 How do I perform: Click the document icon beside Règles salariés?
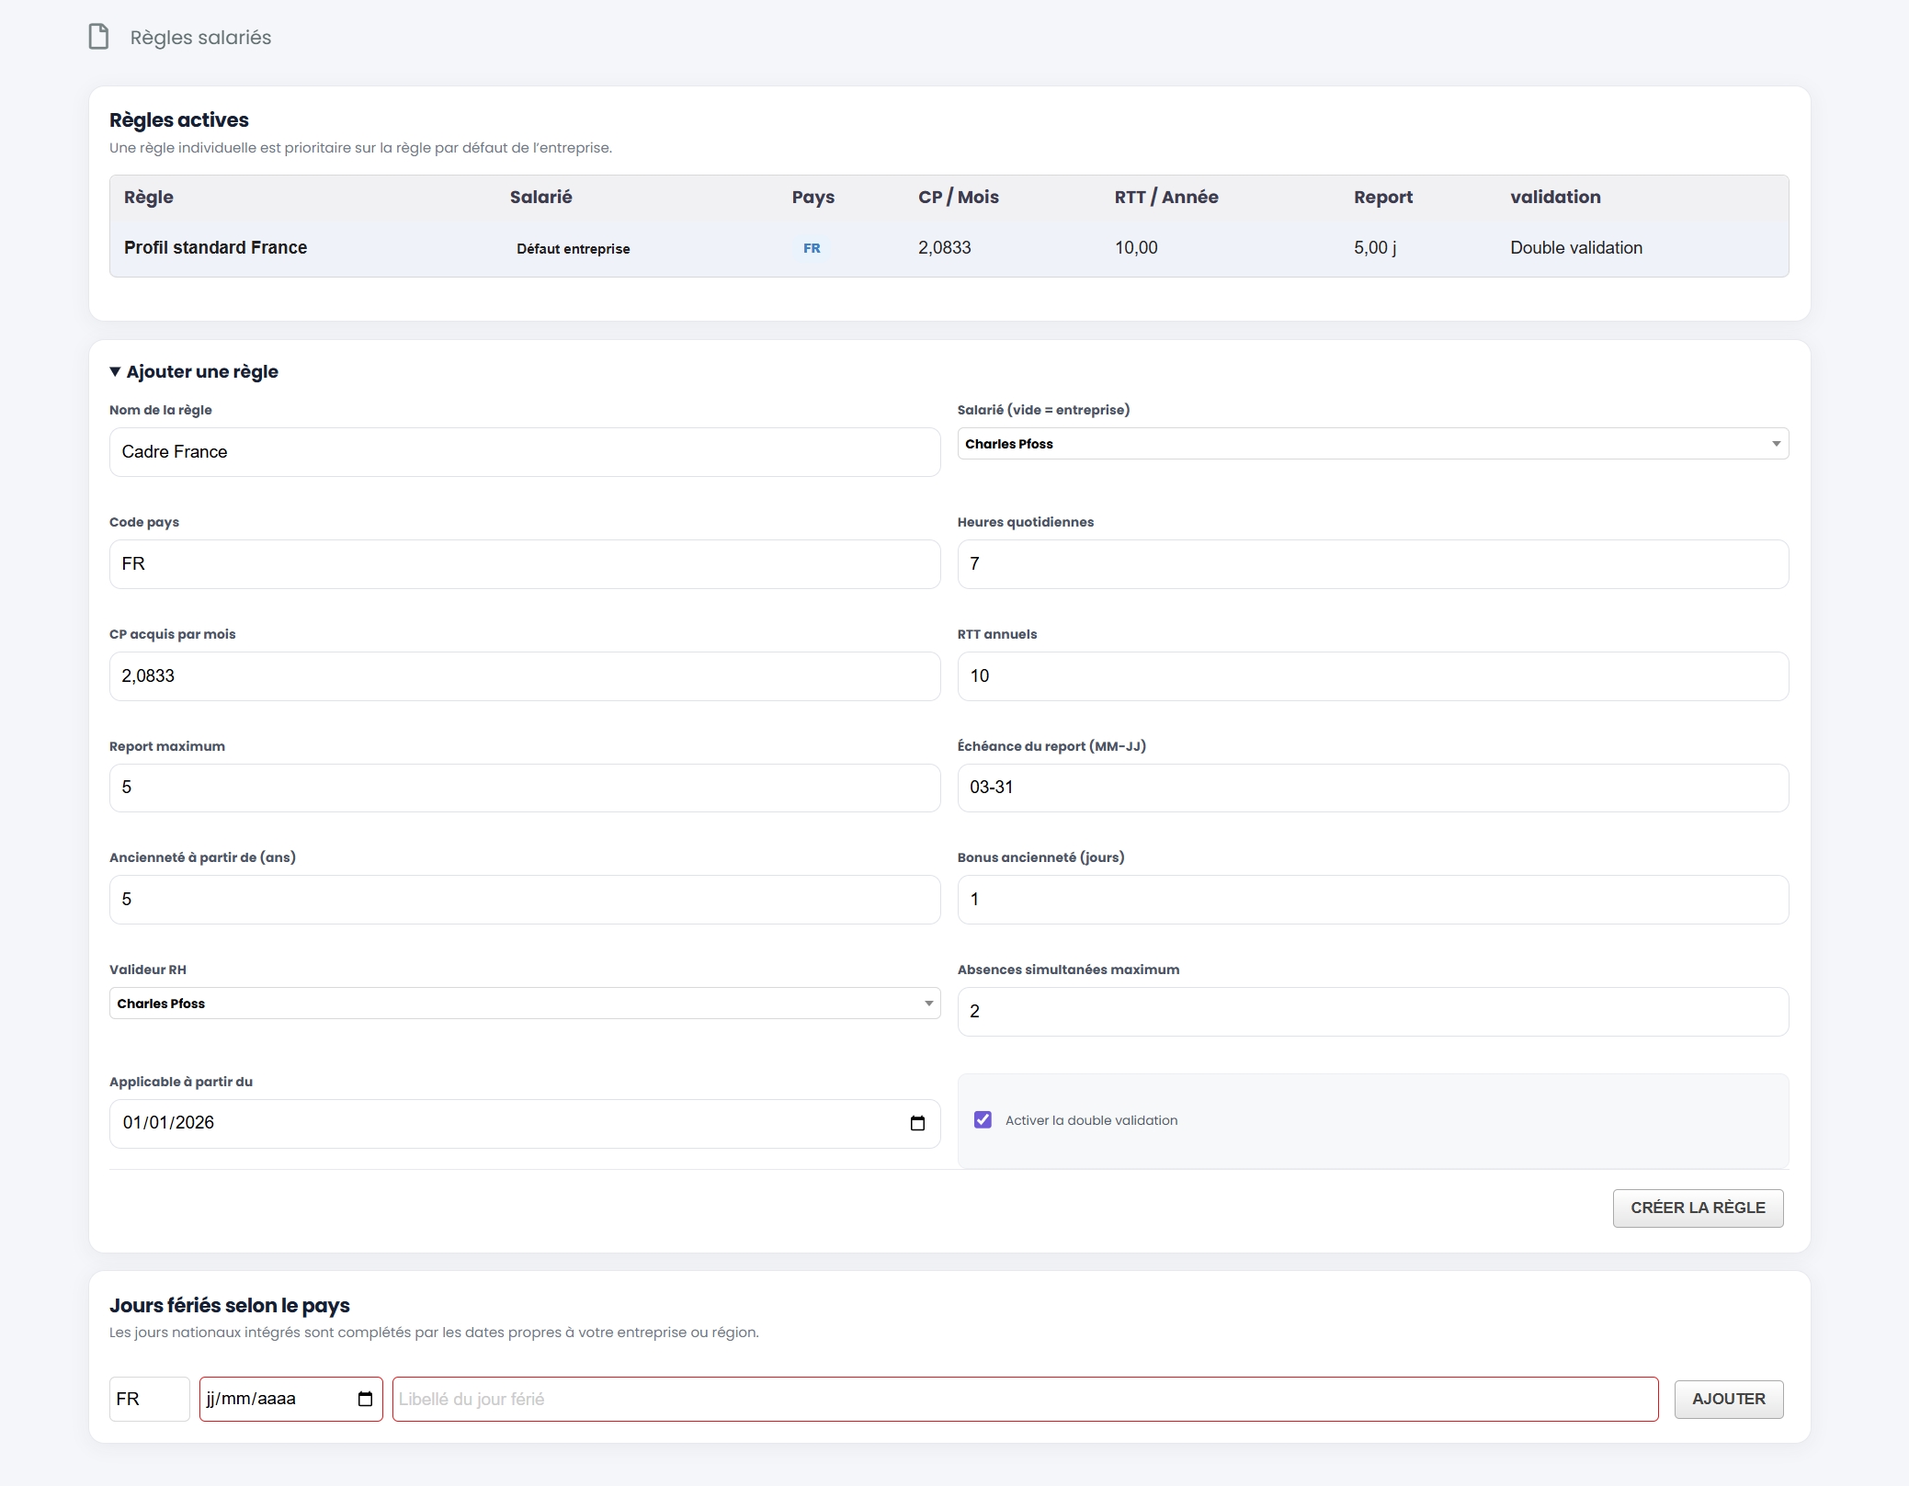98,37
